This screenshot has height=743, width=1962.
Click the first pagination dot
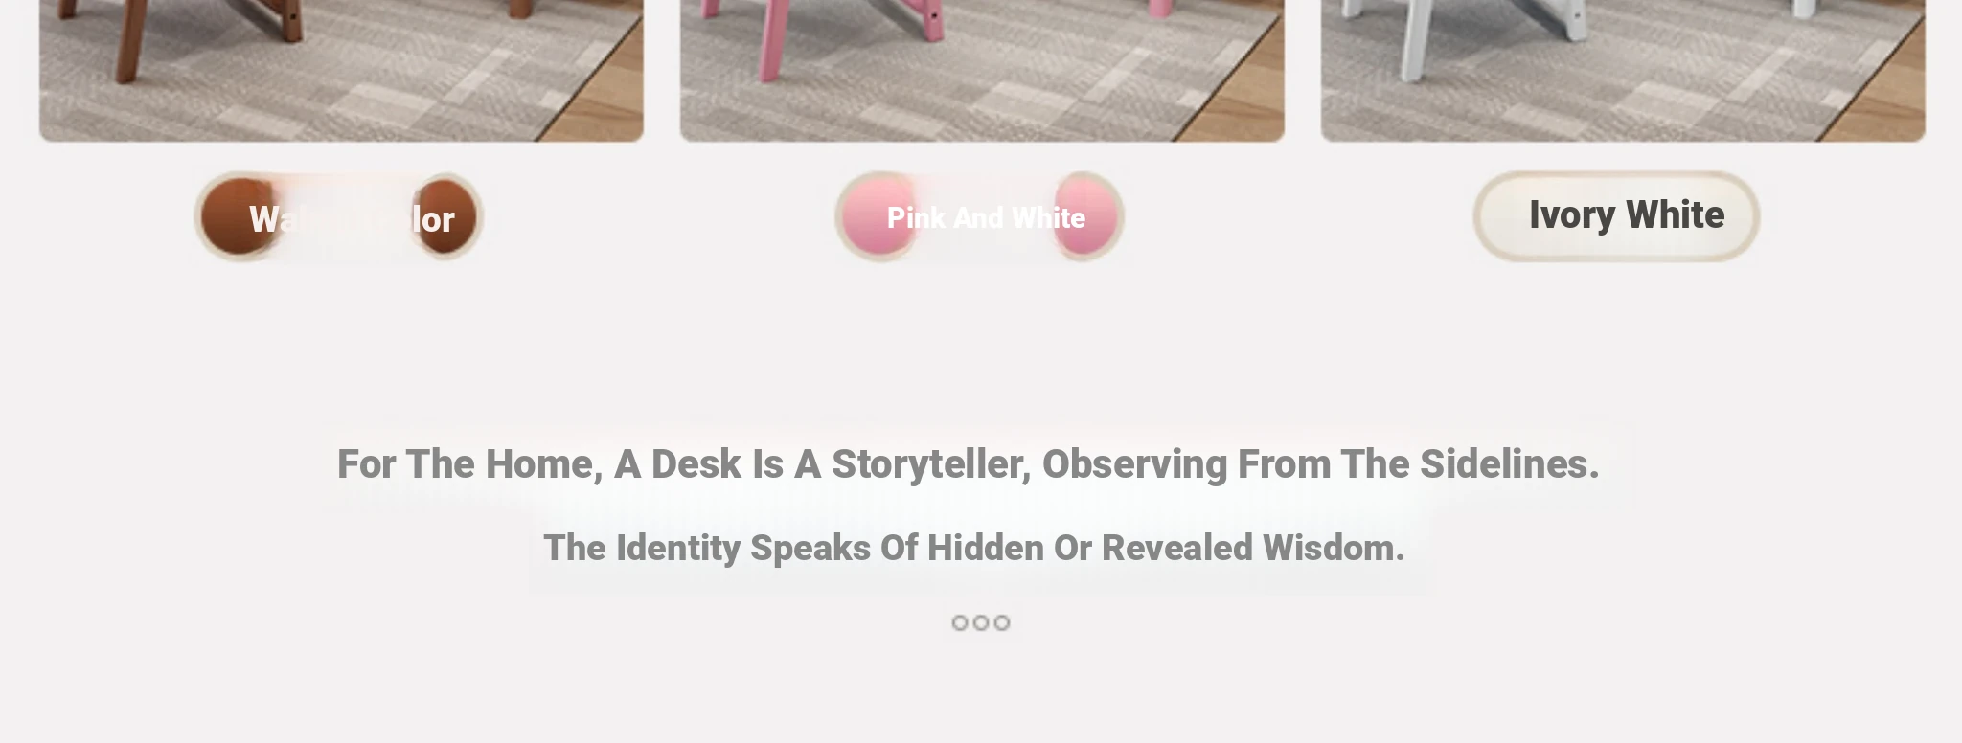(960, 623)
